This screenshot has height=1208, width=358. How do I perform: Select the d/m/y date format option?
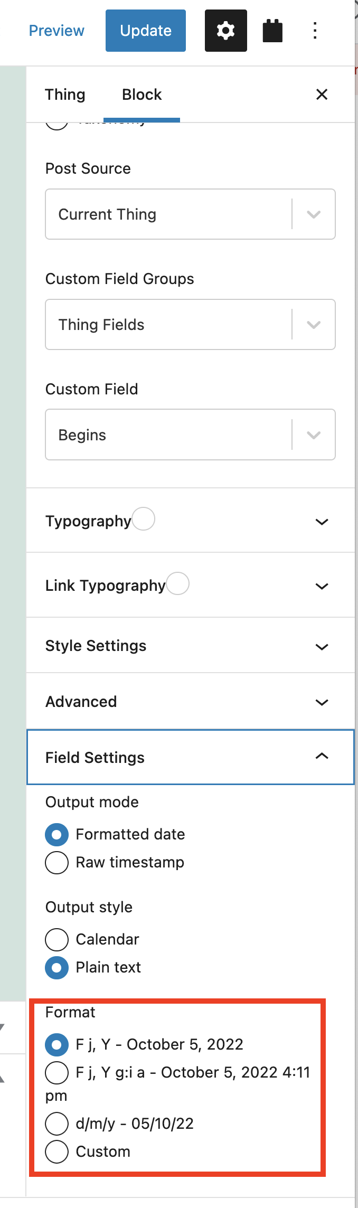click(x=57, y=1124)
